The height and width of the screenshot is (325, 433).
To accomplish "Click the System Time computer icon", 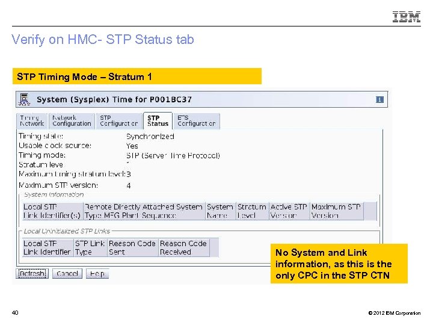I will click(x=24, y=99).
